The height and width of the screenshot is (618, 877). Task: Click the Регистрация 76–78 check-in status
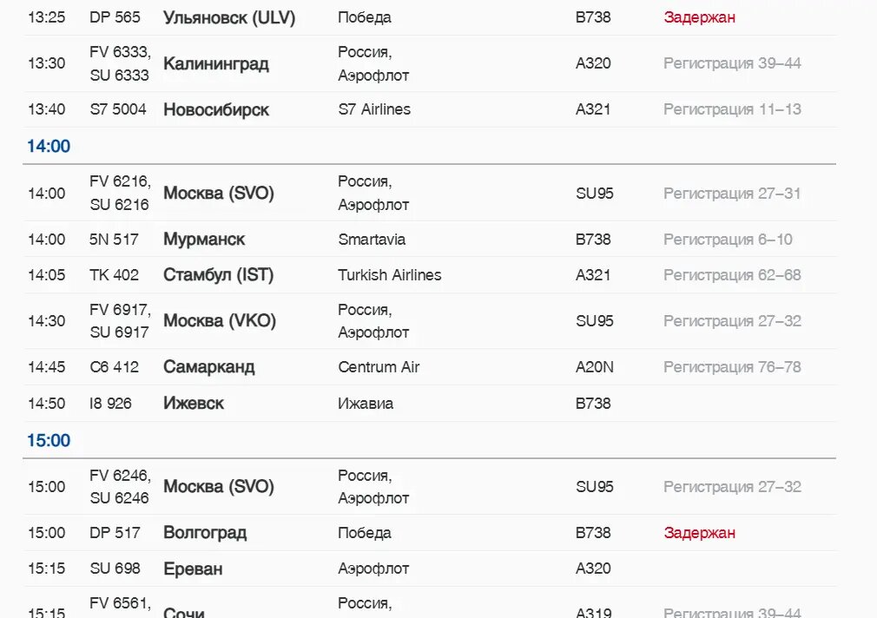point(732,367)
